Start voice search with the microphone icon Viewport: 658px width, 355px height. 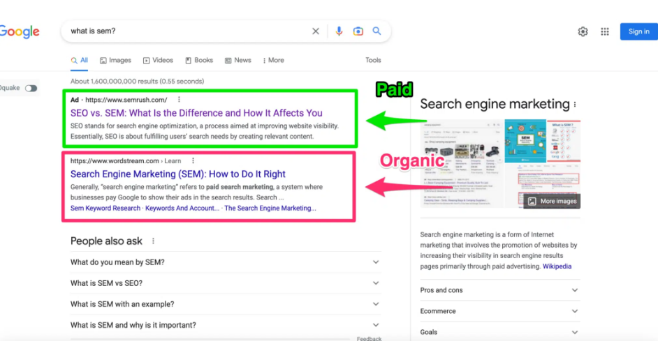click(x=339, y=31)
